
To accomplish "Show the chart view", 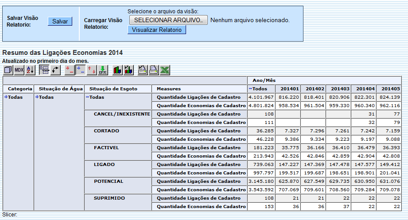I will 117,70.
